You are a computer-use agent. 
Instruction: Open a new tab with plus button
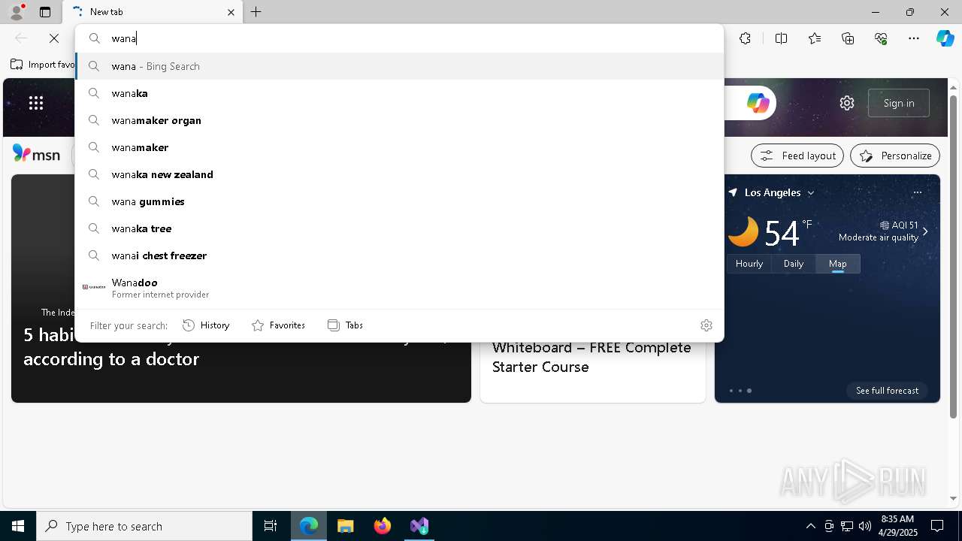256,12
